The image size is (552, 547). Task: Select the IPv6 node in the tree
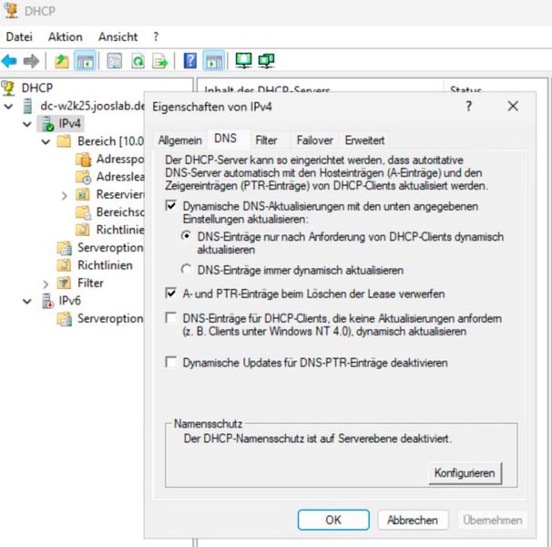click(70, 301)
